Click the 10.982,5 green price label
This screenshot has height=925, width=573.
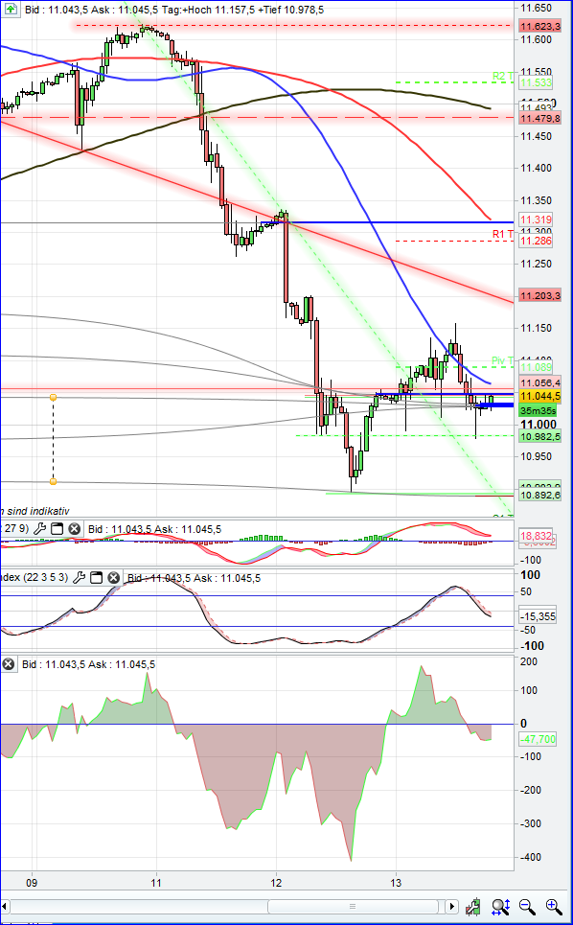pyautogui.click(x=539, y=436)
